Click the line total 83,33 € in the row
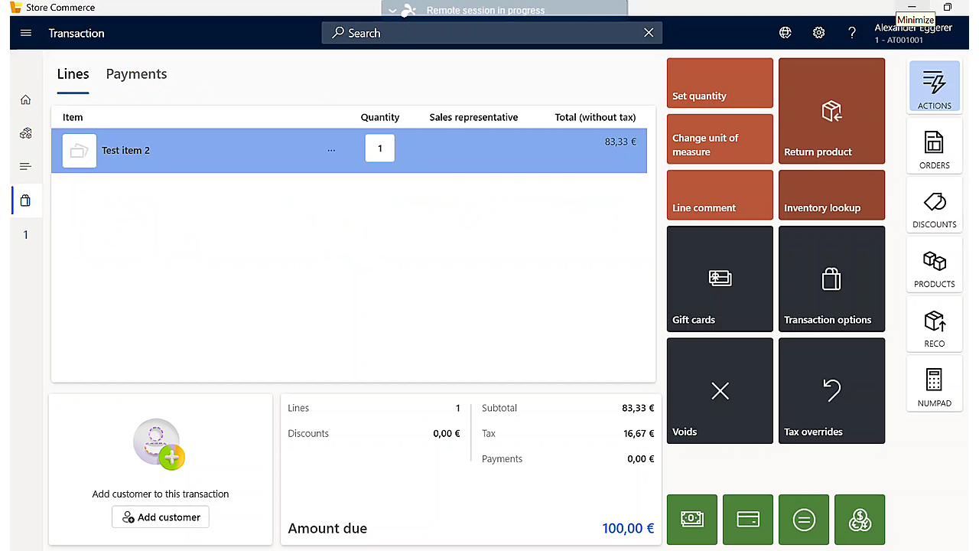Viewport: 979px width, 551px height. pyautogui.click(x=620, y=142)
